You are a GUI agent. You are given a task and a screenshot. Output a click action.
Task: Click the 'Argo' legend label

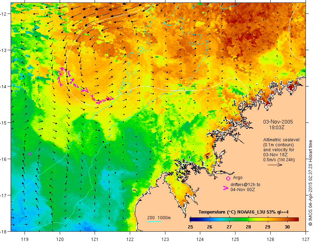click(238, 178)
